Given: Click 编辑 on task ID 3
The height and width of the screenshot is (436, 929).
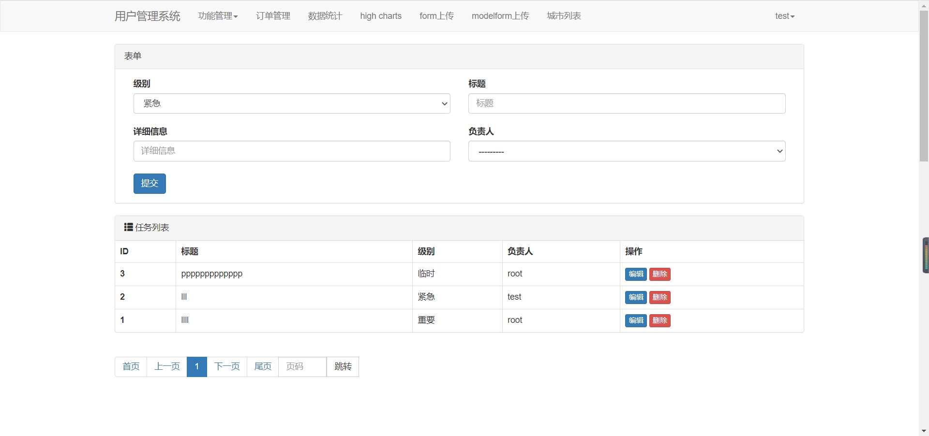Looking at the screenshot, I should (636, 274).
